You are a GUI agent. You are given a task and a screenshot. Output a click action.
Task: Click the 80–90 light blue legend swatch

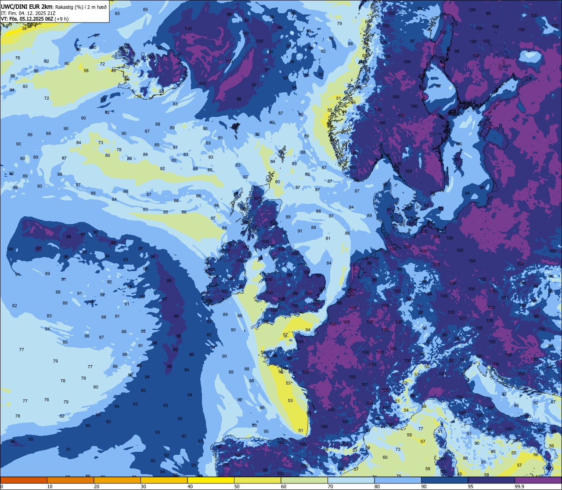point(398,480)
